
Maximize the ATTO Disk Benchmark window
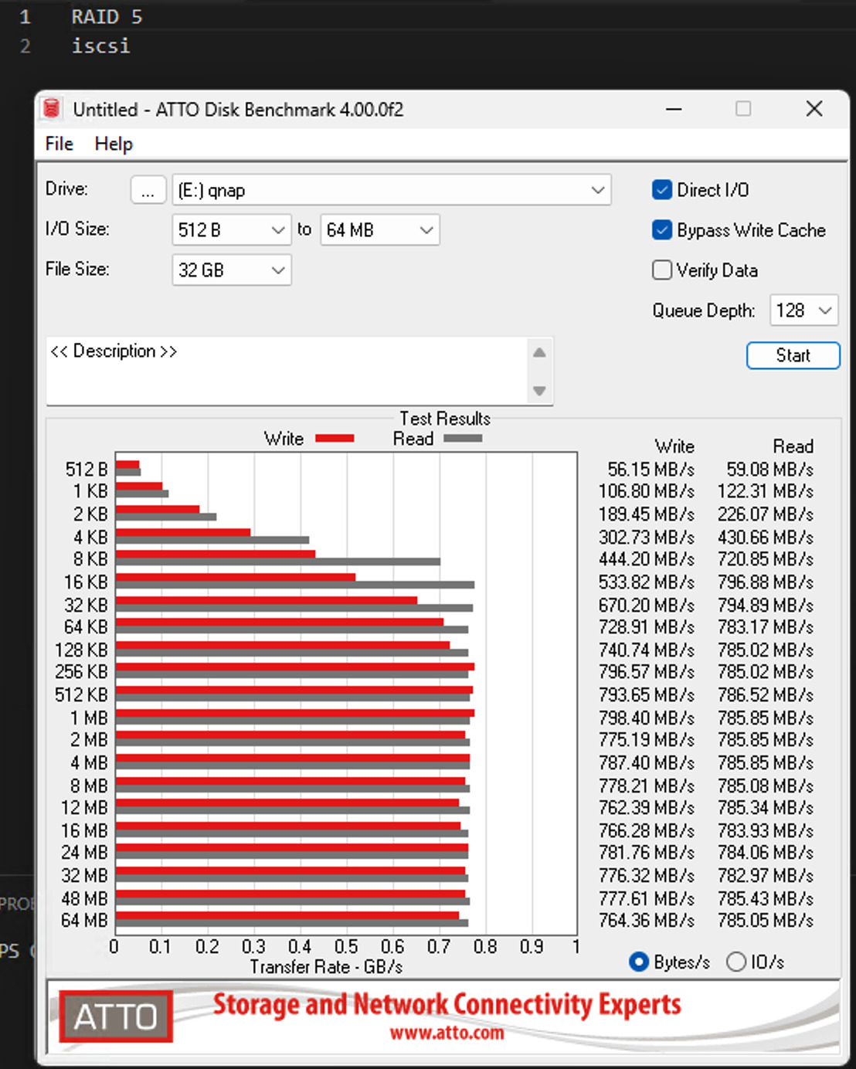pos(743,109)
